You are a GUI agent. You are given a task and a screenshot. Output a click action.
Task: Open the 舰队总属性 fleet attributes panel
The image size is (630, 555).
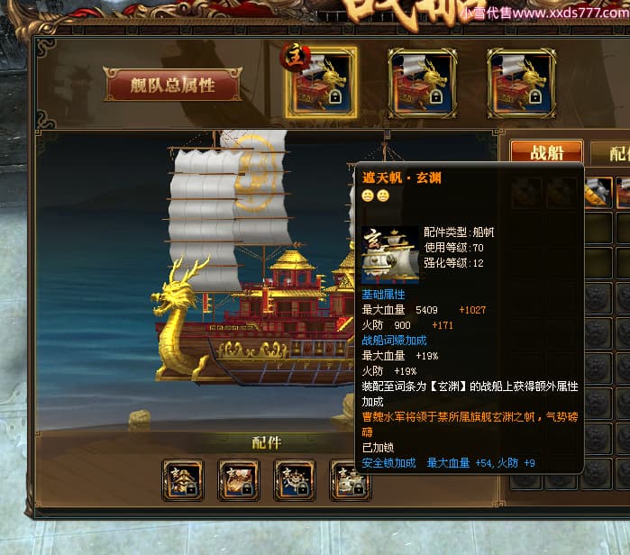pos(173,85)
